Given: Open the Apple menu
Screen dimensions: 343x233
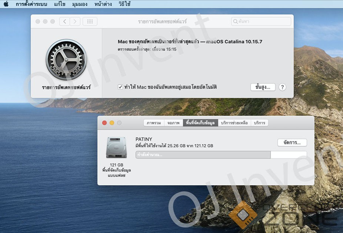Looking at the screenshot, I should click(6, 4).
